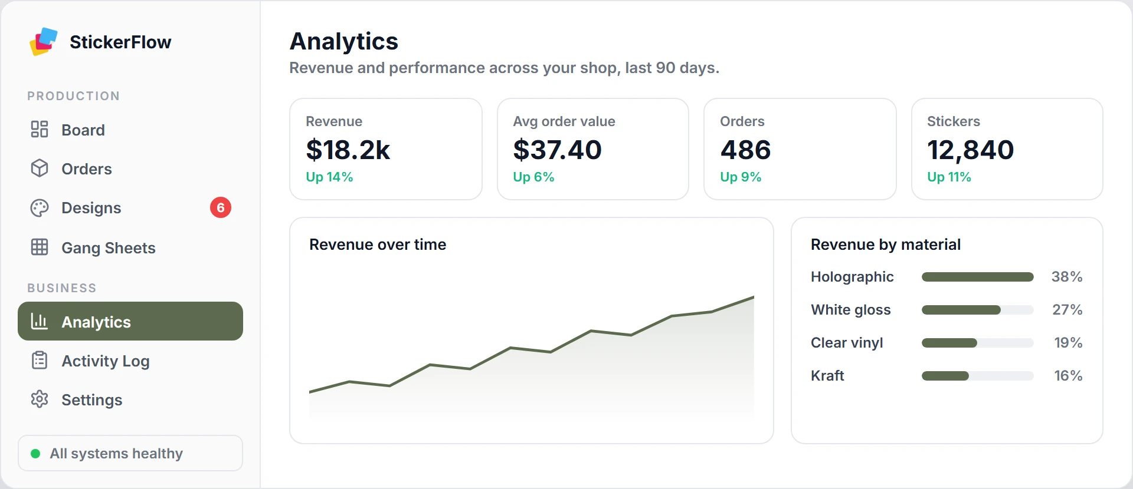The image size is (1133, 489).
Task: Click the StickerFlow brand name
Action: pos(120,42)
